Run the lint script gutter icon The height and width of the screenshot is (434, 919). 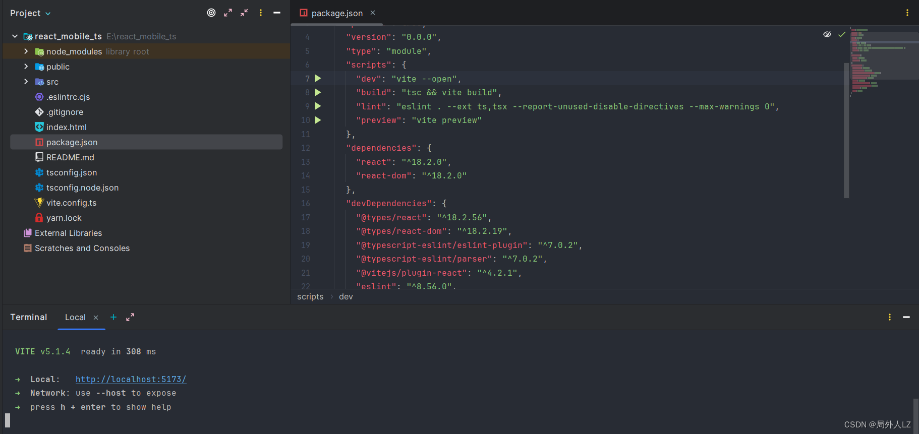coord(318,106)
